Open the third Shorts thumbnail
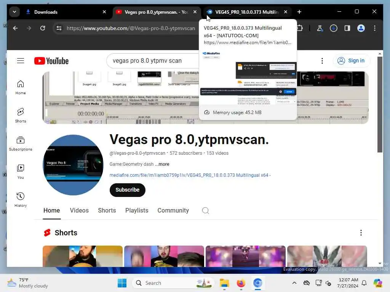This screenshot has height=292, width=390. [x=246, y=256]
